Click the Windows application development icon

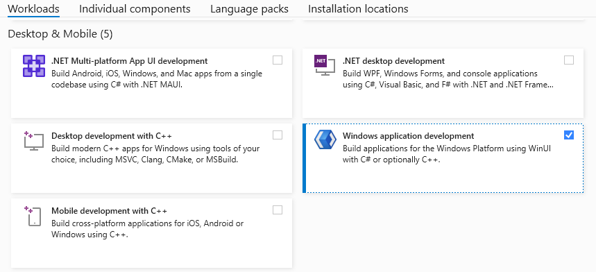325,139
